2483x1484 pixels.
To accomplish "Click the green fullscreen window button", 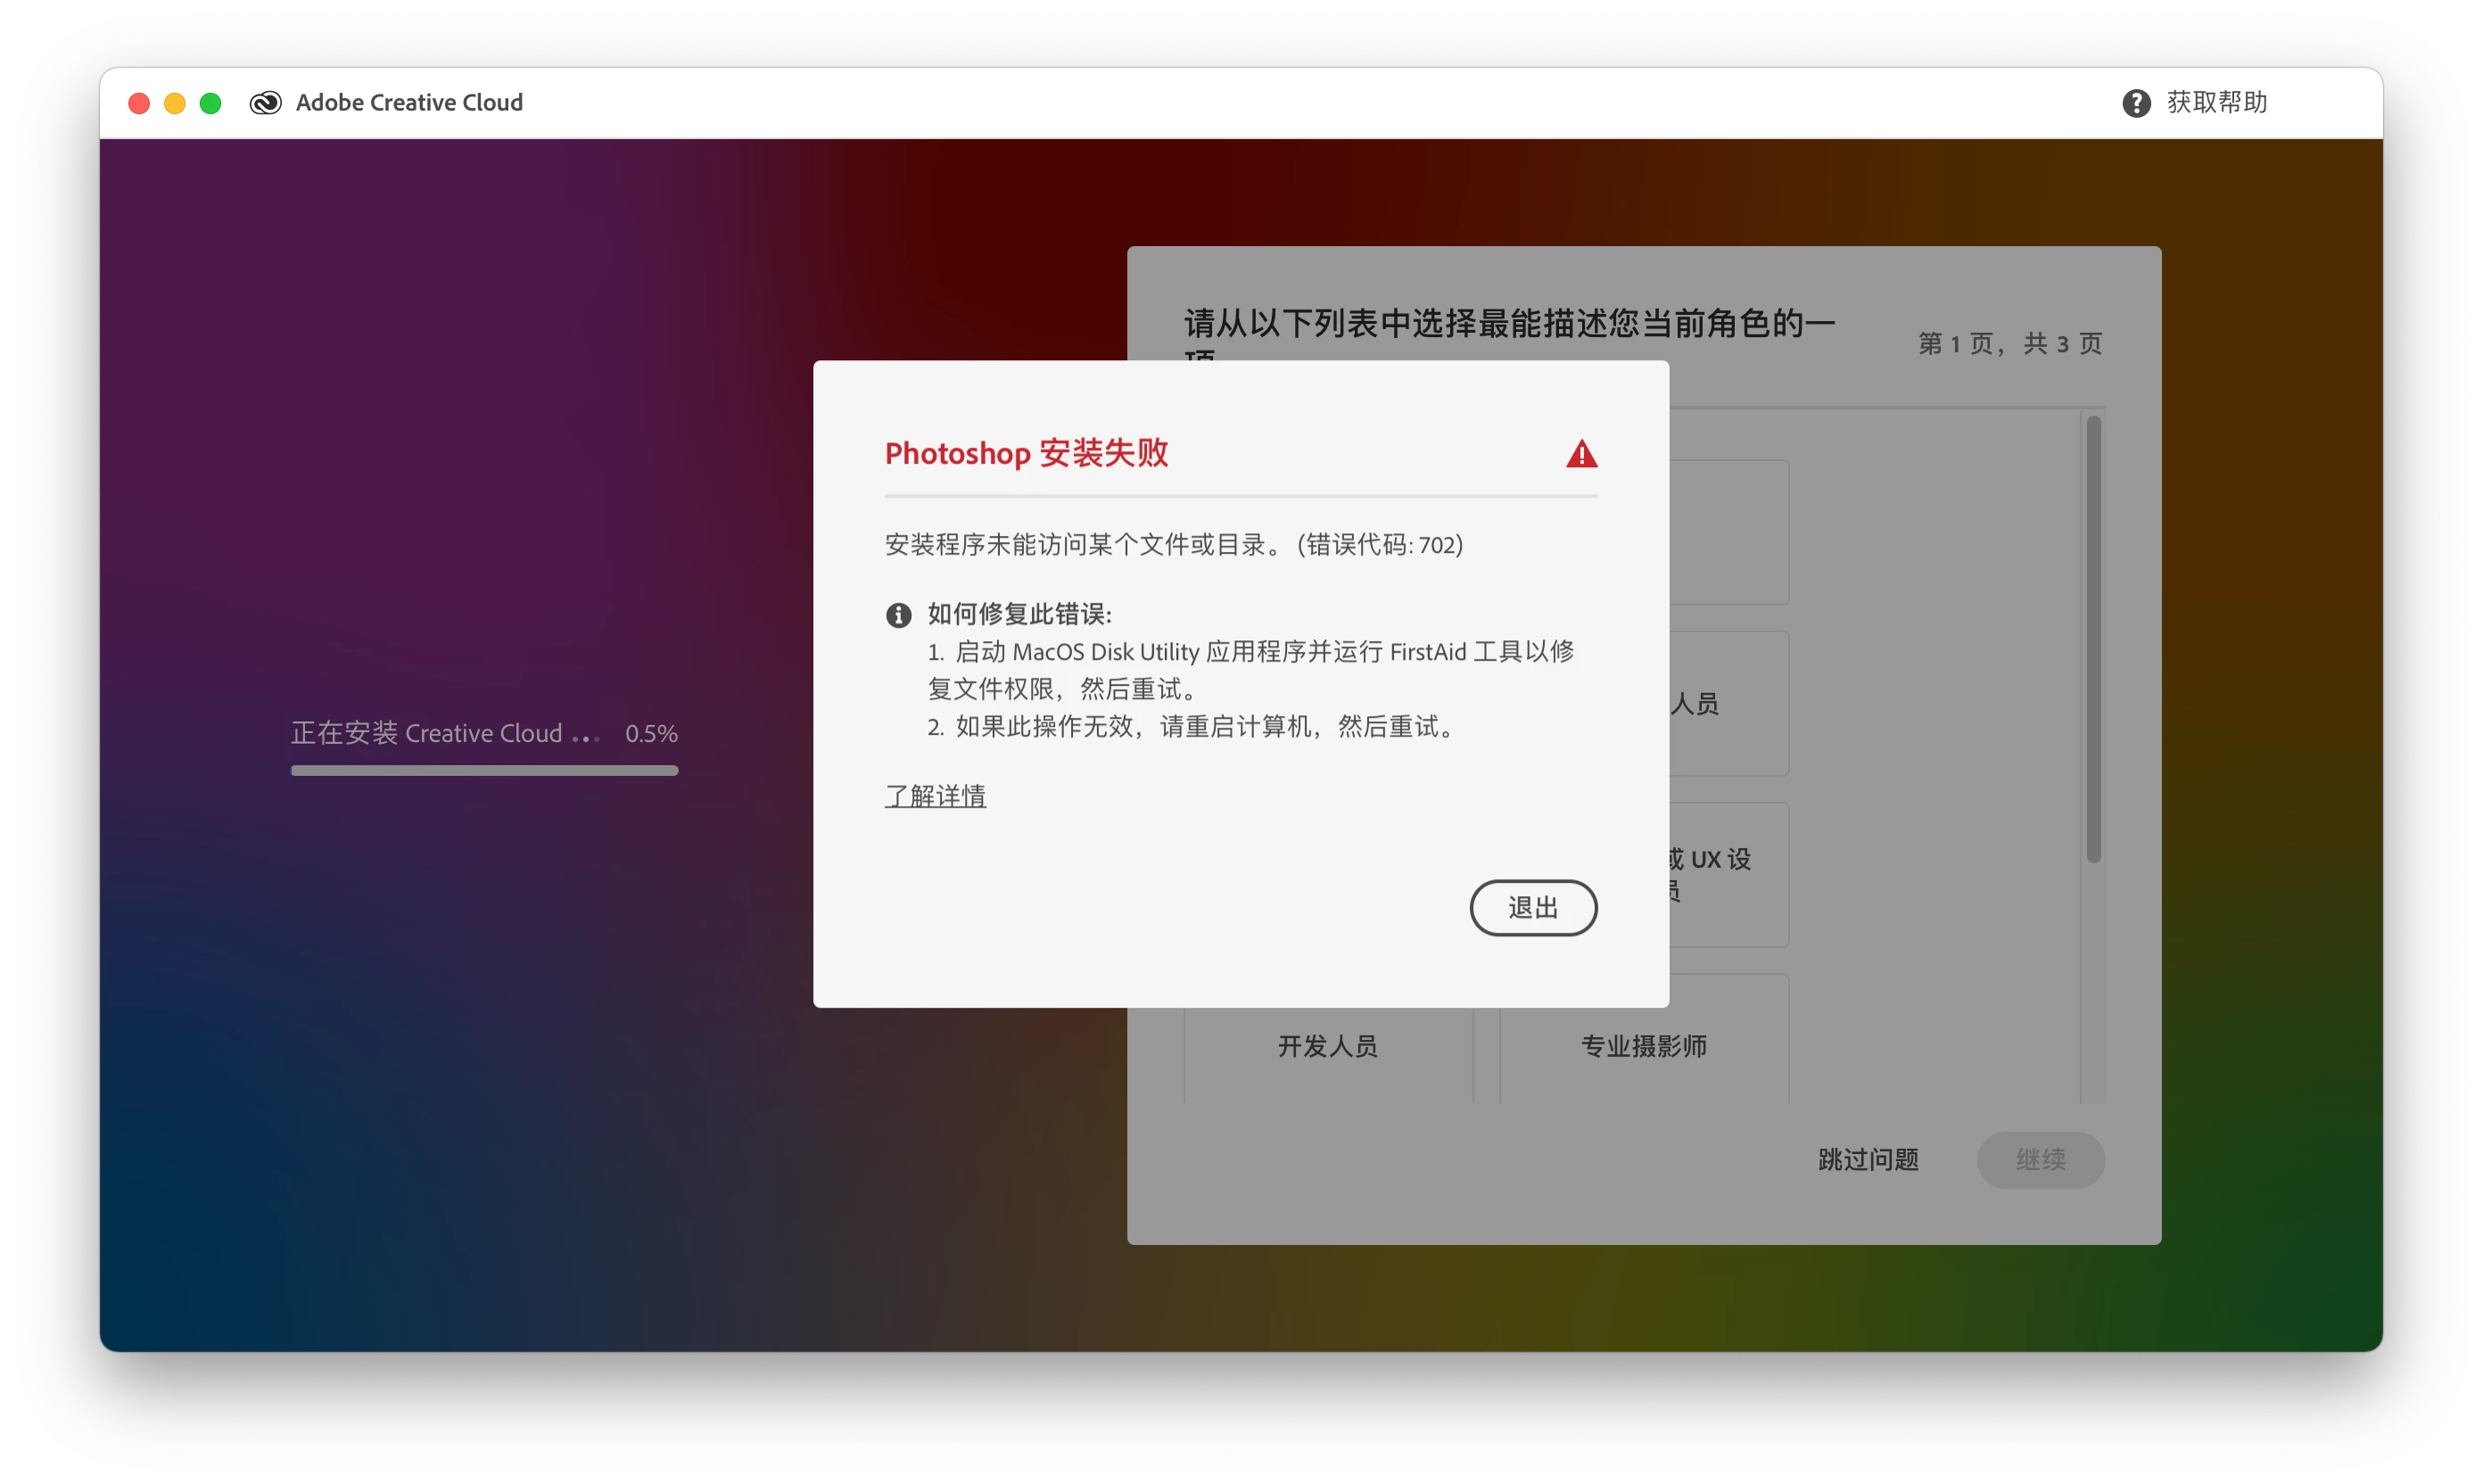I will (x=210, y=103).
